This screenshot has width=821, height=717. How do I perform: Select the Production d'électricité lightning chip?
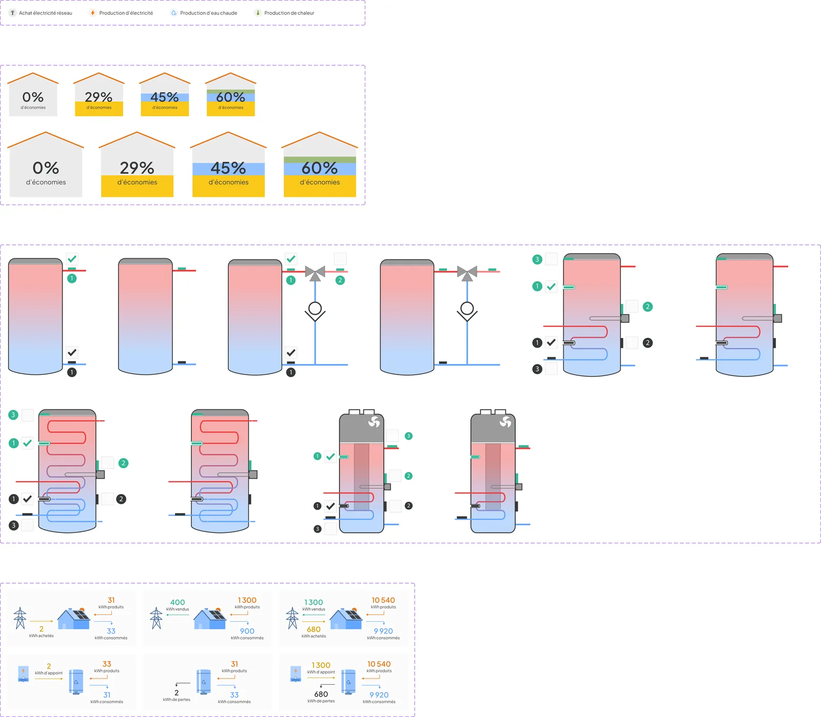(121, 13)
